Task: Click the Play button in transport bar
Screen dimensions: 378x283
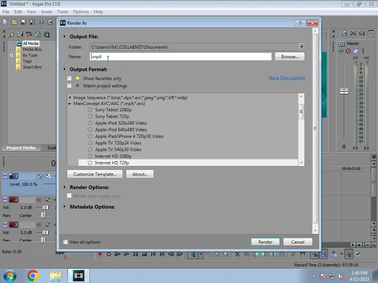Action: (126, 254)
